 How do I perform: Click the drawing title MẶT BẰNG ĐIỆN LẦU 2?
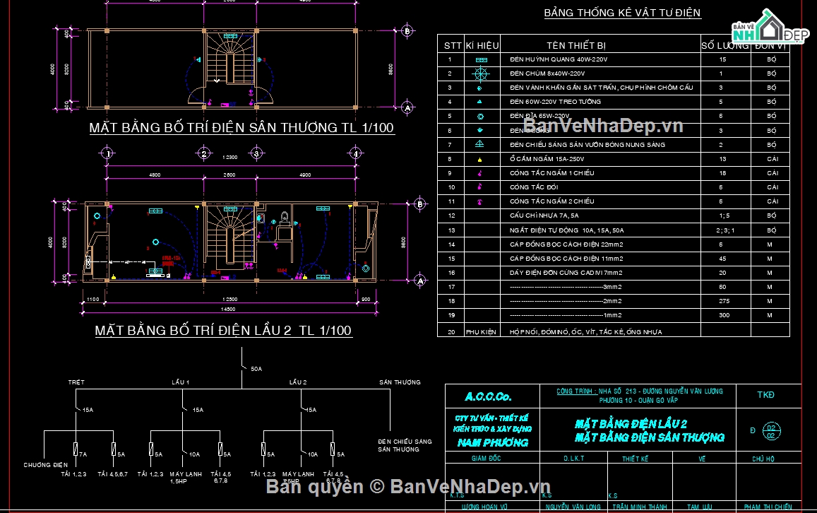pos(631,424)
